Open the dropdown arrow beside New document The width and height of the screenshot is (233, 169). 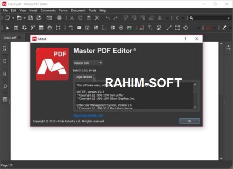coord(13,18)
